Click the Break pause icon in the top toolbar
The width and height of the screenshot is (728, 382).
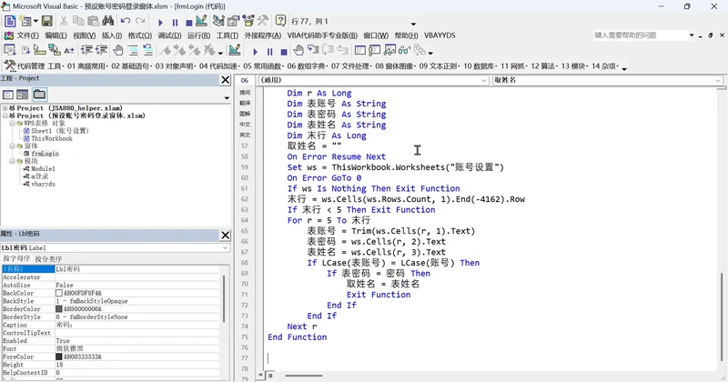pyautogui.click(x=175, y=22)
